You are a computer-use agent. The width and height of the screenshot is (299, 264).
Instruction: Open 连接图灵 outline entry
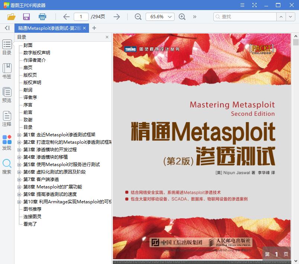[x=32, y=216]
